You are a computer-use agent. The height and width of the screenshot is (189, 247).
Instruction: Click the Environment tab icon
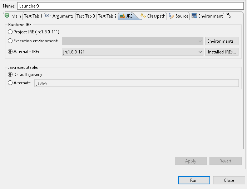[194, 16]
